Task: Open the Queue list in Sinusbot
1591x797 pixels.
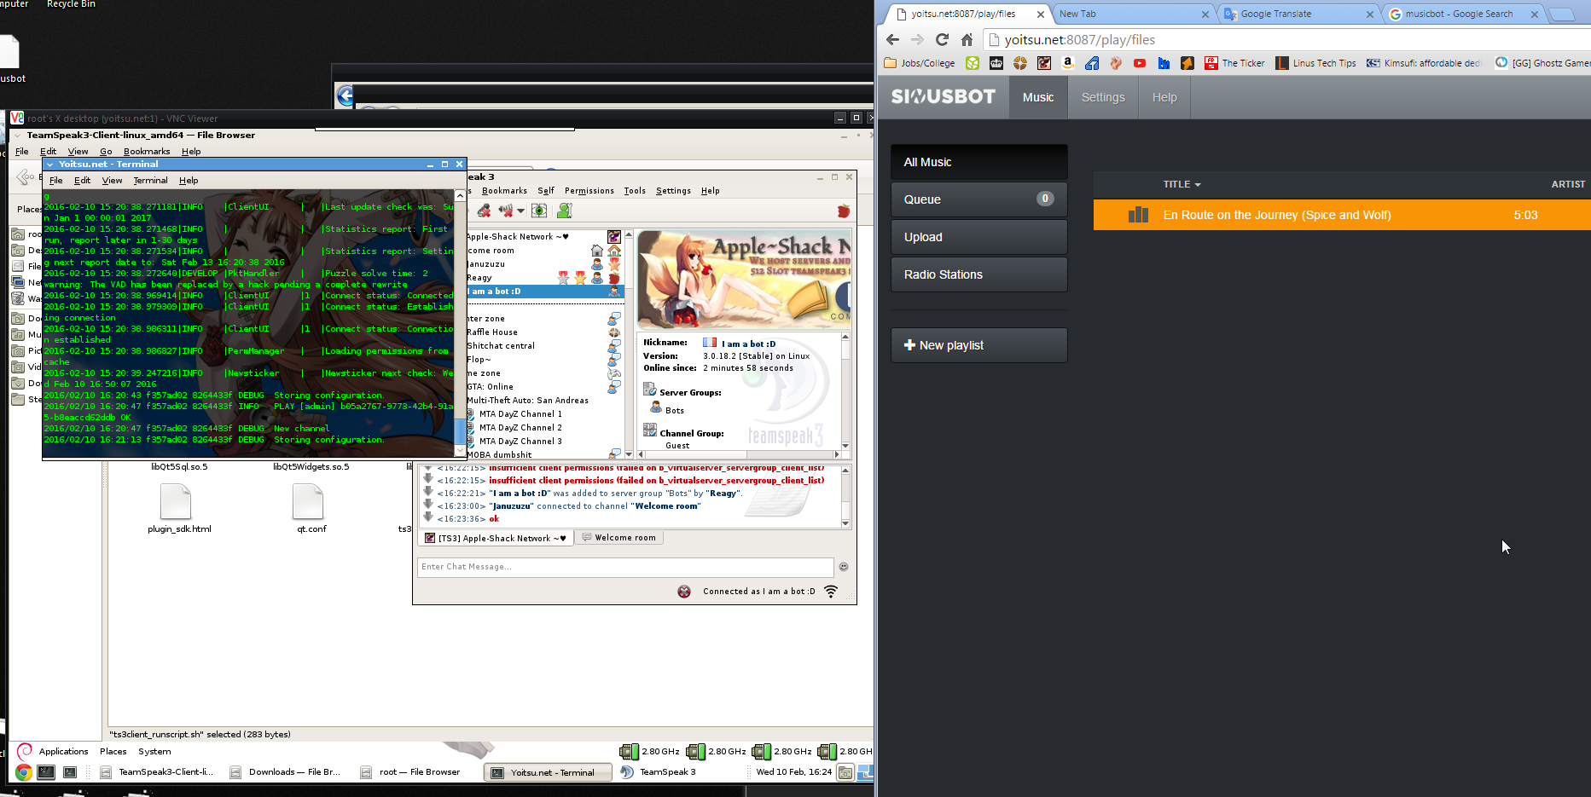Action: pyautogui.click(x=979, y=199)
